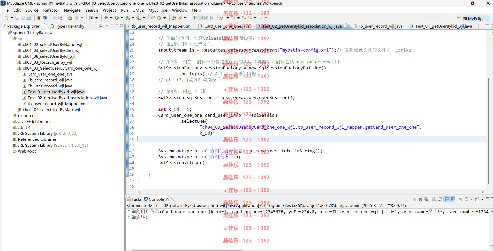Switch to the Type Hierarchy tab
Screen dimensions: 493x251
coord(68,26)
